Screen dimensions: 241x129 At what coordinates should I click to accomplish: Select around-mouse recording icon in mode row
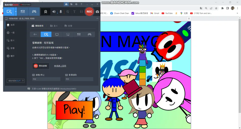tap(68, 35)
